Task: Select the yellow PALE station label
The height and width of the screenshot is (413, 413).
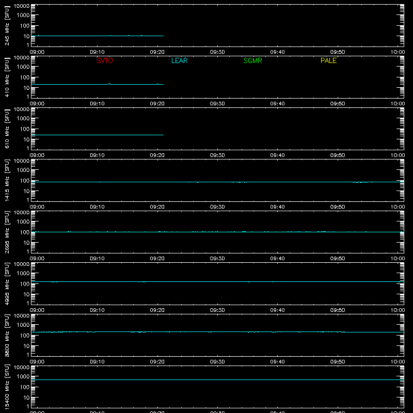Action: 328,60
